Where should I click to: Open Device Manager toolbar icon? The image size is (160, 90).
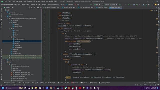pyautogui.click(x=146, y=4)
